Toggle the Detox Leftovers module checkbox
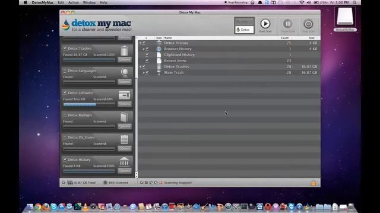 point(65,93)
